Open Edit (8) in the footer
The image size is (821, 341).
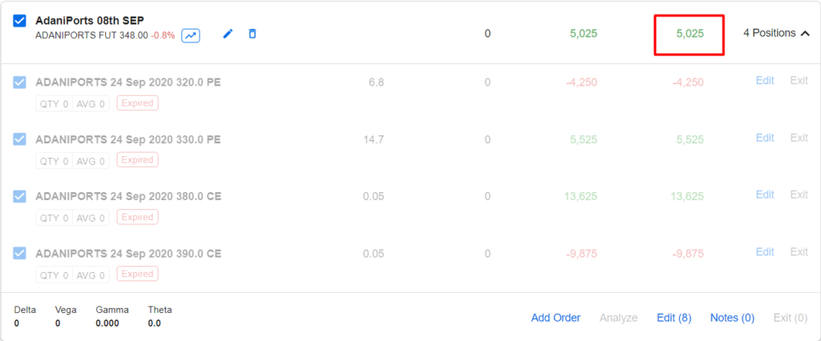point(673,318)
